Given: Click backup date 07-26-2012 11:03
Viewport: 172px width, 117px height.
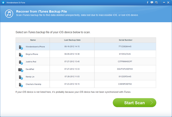Looking at the screenshot, I should pyautogui.click(x=72, y=76).
